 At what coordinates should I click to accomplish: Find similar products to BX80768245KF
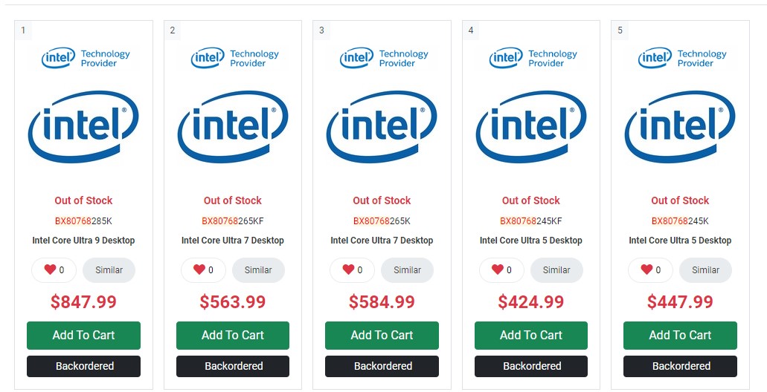pos(556,270)
